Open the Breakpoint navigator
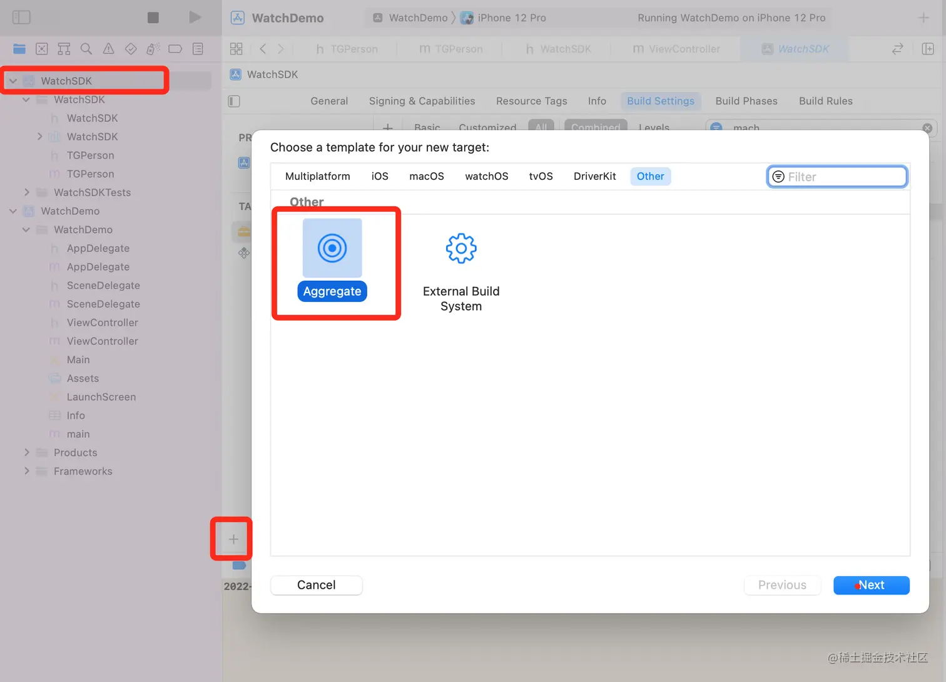946x682 pixels. click(x=175, y=49)
